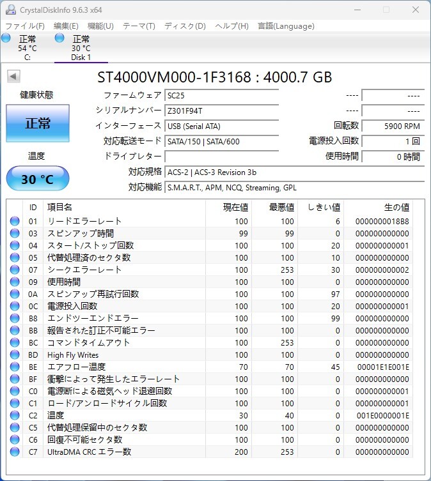Click the empty drive letter field

click(221, 157)
